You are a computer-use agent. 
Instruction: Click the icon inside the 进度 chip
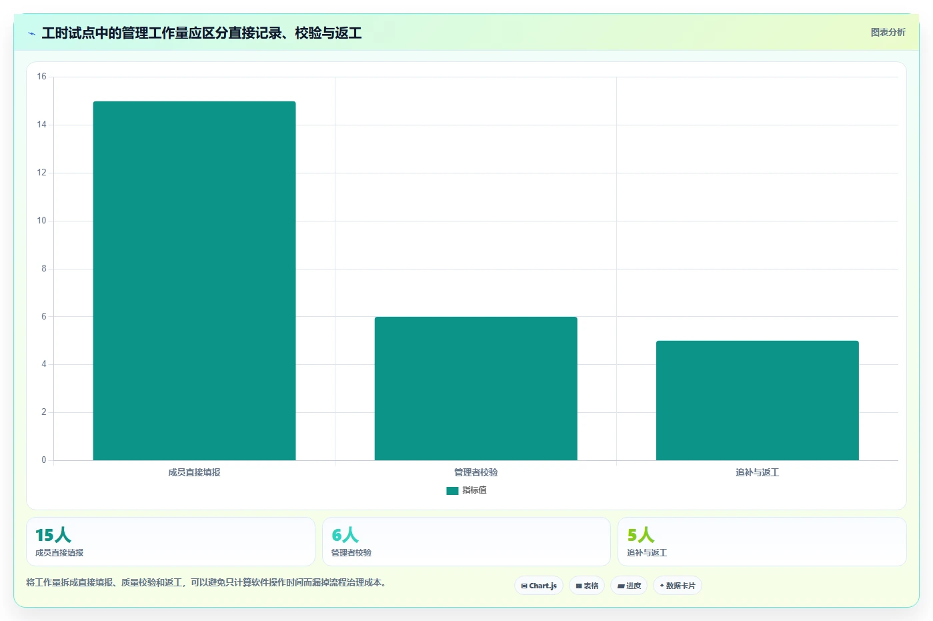pyautogui.click(x=621, y=586)
